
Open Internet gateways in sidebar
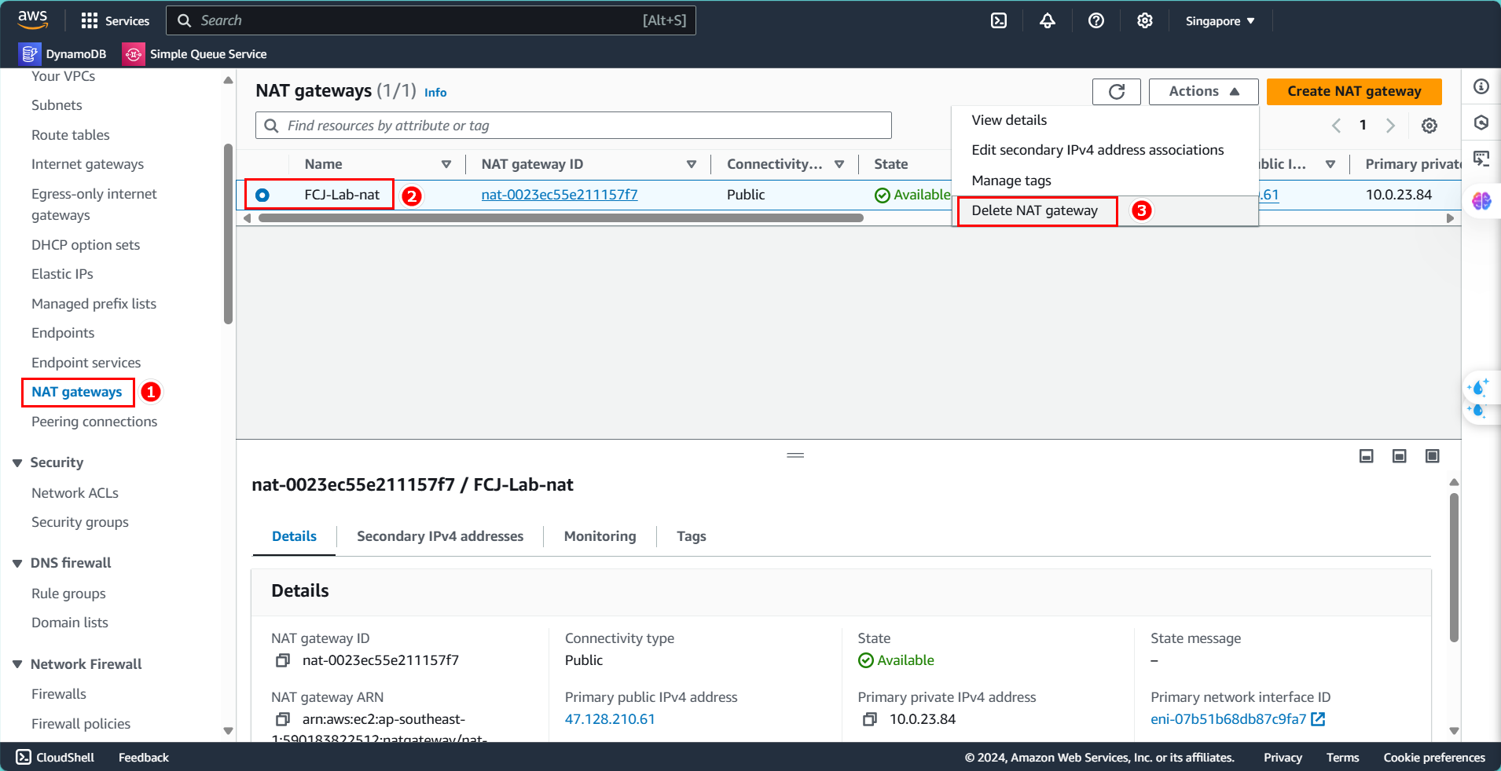pos(87,164)
